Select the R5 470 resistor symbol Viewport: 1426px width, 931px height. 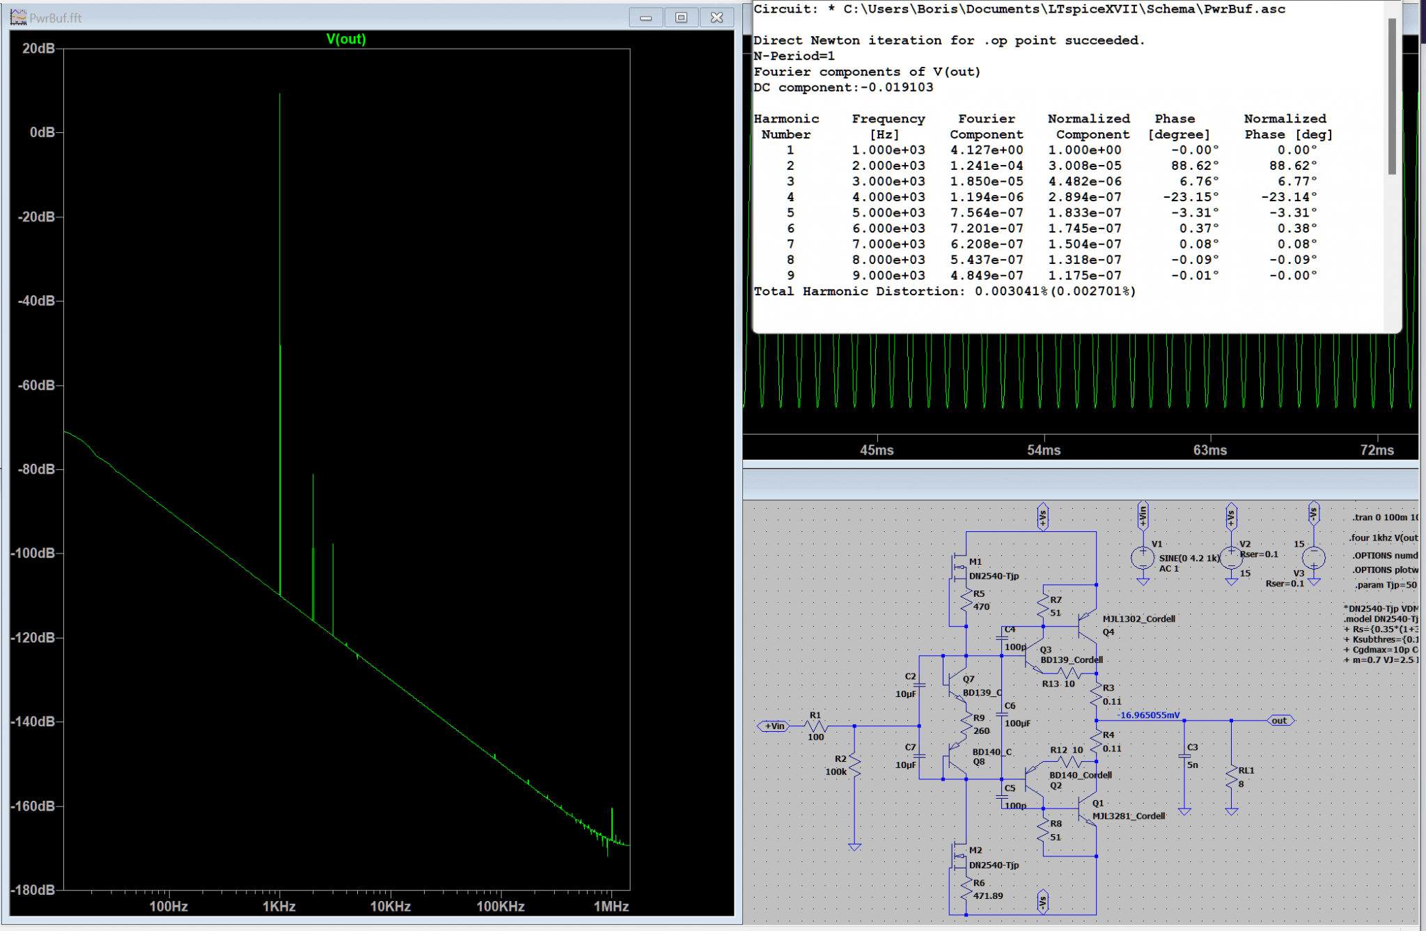[x=966, y=600]
